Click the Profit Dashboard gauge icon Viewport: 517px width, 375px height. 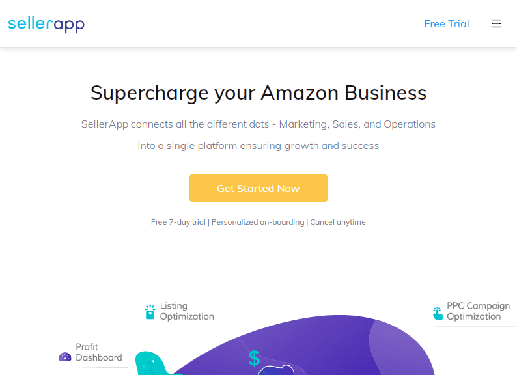[x=64, y=357]
